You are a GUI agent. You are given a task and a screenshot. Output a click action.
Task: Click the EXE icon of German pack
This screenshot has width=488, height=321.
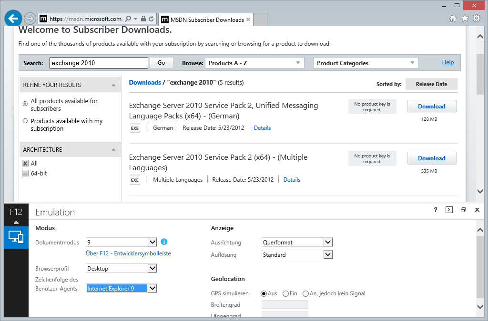coord(135,128)
